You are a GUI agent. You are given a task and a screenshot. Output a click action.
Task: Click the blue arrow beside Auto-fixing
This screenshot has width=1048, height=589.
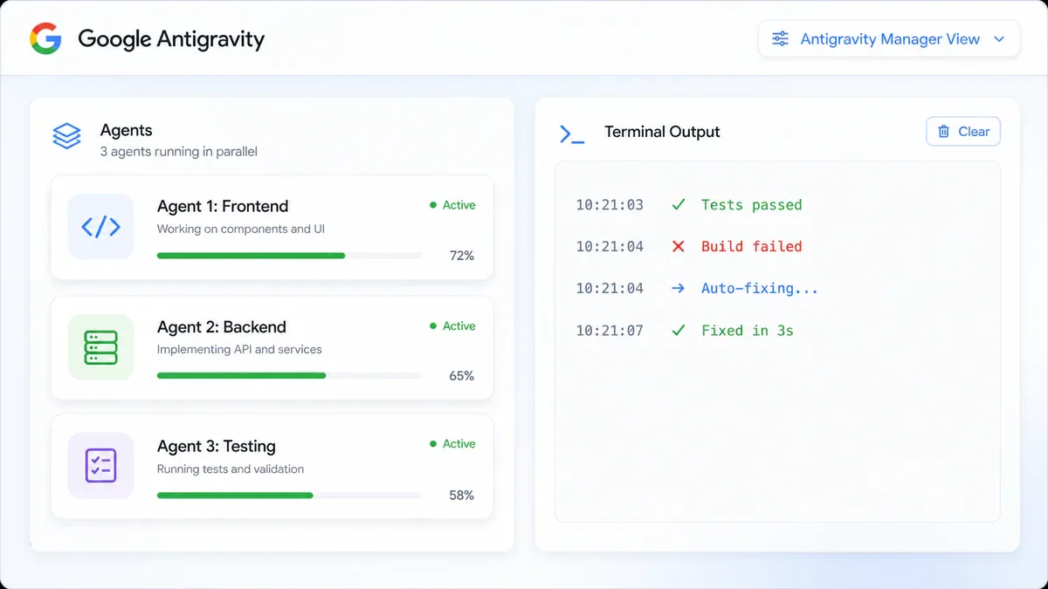coord(678,288)
